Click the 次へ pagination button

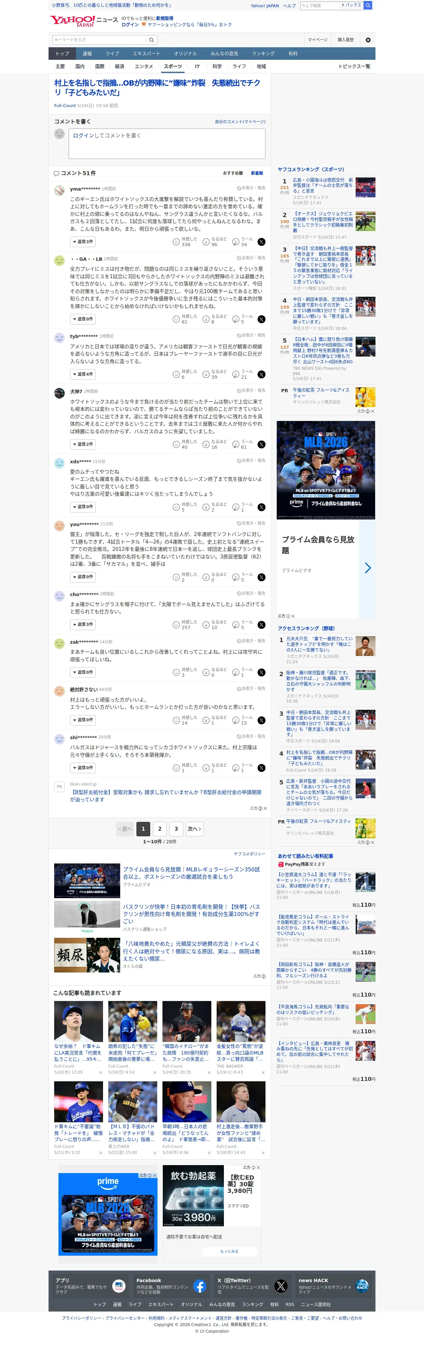point(195,829)
